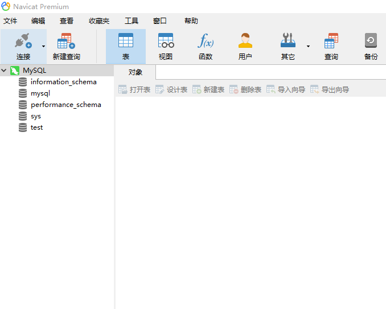Viewport: 386px width, 309px height.
Task: Open the 帮助 menu
Action: [191, 21]
